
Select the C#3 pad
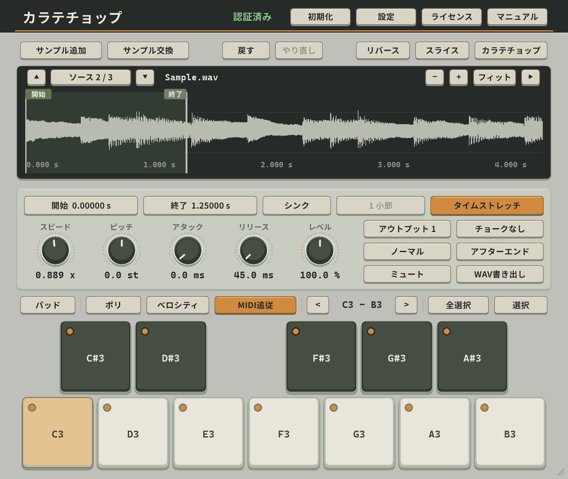95,357
